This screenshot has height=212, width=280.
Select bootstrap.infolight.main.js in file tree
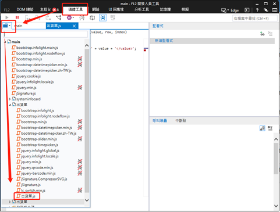[37, 48]
